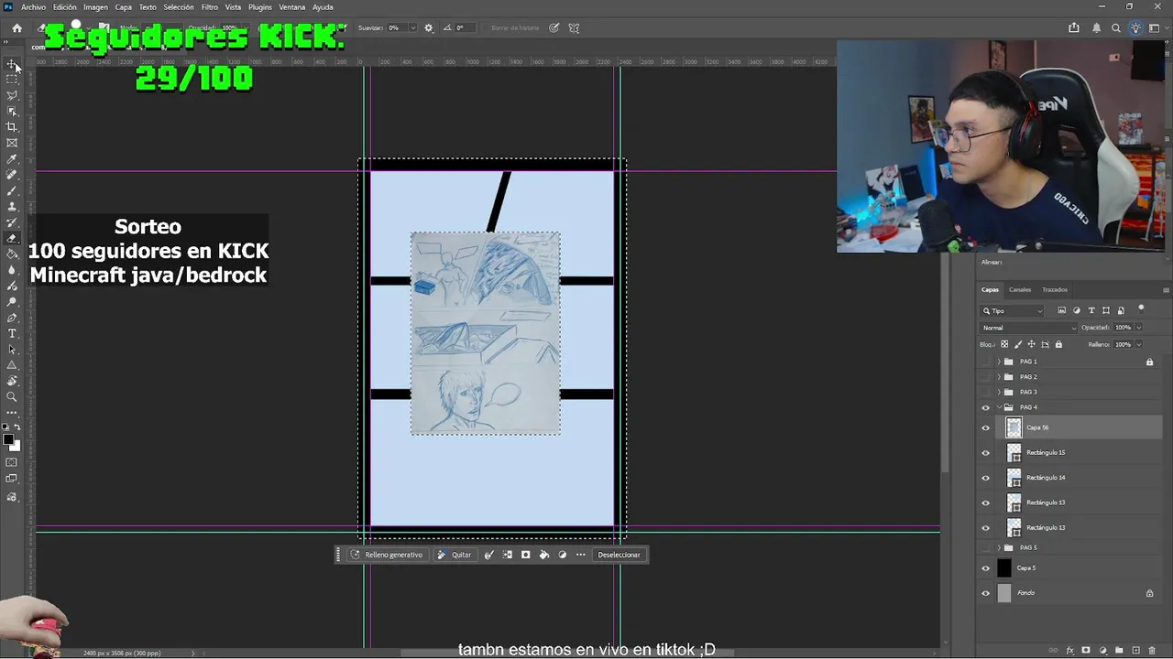Expand the PAG 3 group
Image resolution: width=1173 pixels, height=659 pixels.
click(x=999, y=392)
